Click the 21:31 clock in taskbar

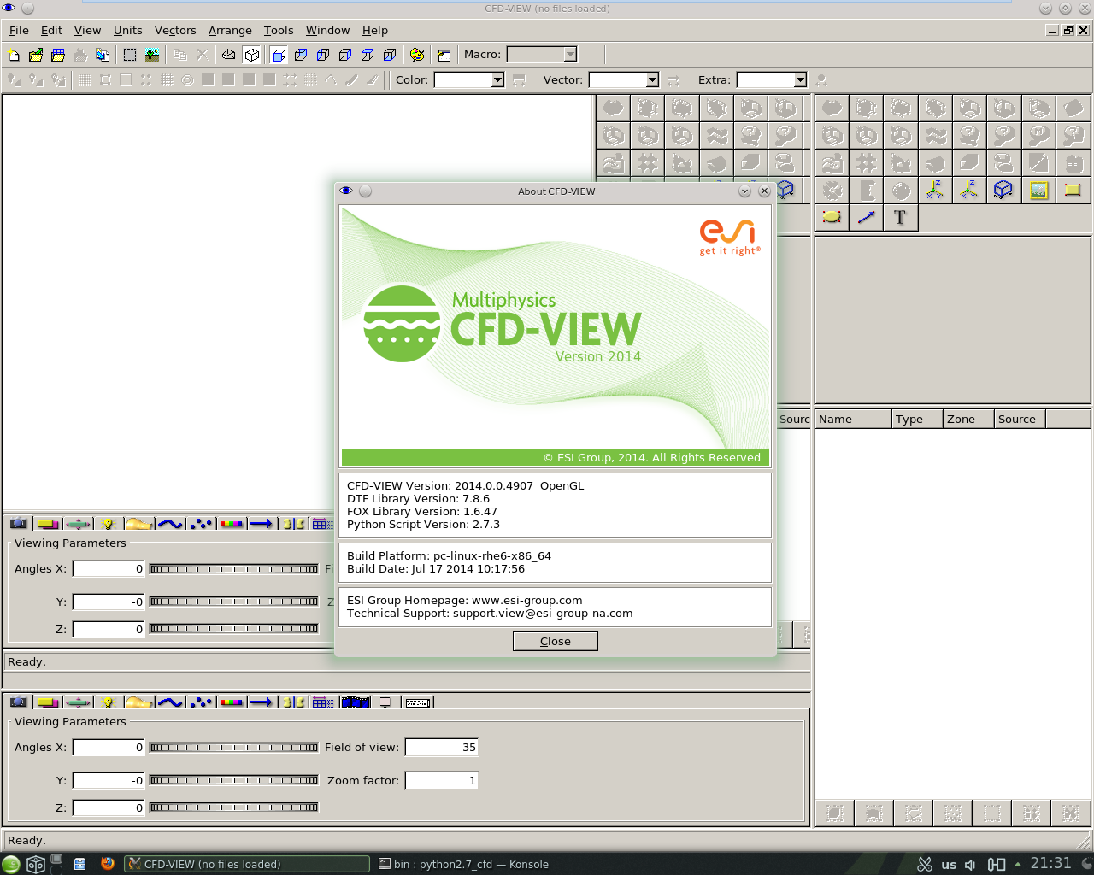pyautogui.click(x=1050, y=863)
